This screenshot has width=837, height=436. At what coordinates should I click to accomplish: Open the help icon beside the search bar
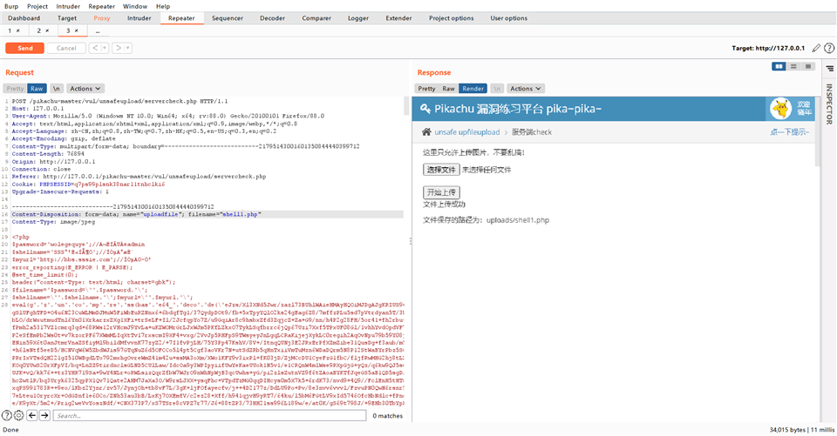coord(6,415)
